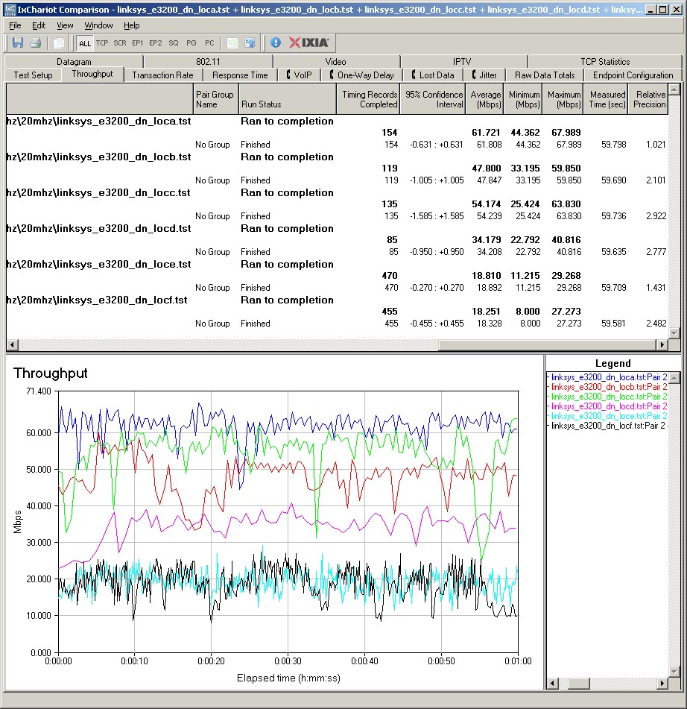Click the IxChariot title bar app icon
This screenshot has width=687, height=709.
tap(10, 9)
